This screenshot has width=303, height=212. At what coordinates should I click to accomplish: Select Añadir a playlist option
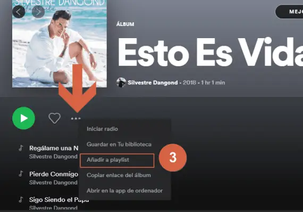coord(108,160)
